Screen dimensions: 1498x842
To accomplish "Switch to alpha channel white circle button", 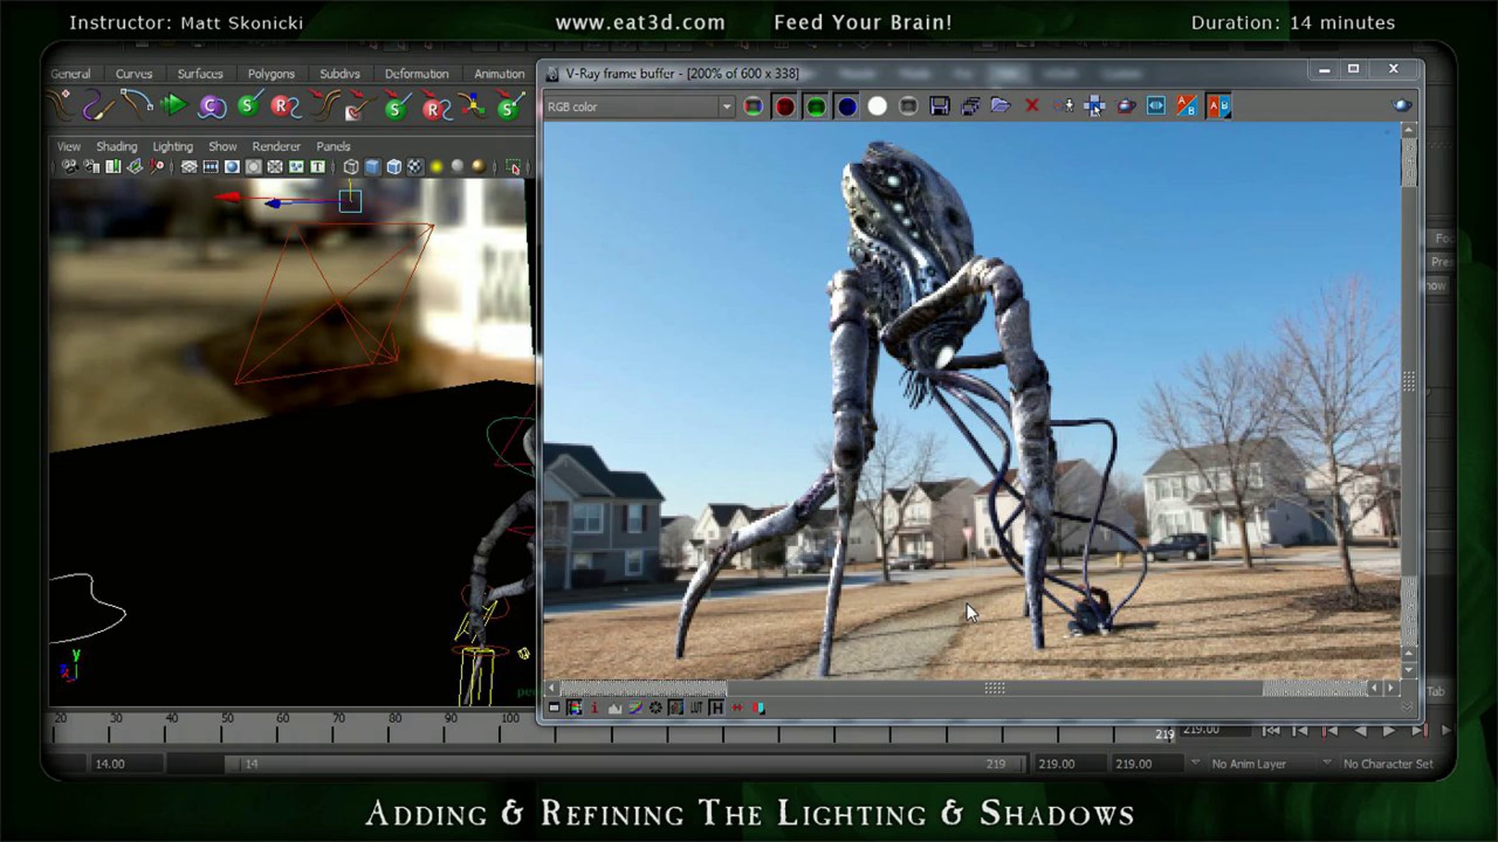I will tap(877, 107).
